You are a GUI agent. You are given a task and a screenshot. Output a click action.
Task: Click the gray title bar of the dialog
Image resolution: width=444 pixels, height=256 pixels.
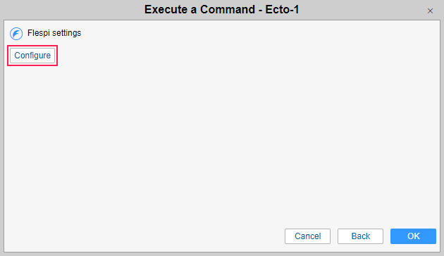pyautogui.click(x=222, y=10)
